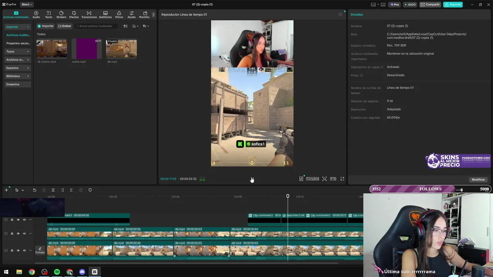The width and height of the screenshot is (493, 277).
Task: Open Dreamina in the sidebar
Action: [18, 84]
